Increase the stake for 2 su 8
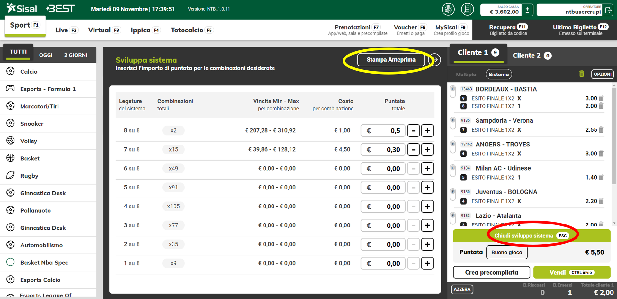The height and width of the screenshot is (299, 617). [427, 244]
